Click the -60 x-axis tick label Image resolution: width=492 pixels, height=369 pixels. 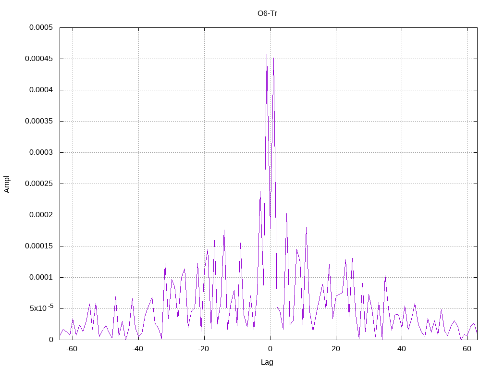(x=72, y=349)
